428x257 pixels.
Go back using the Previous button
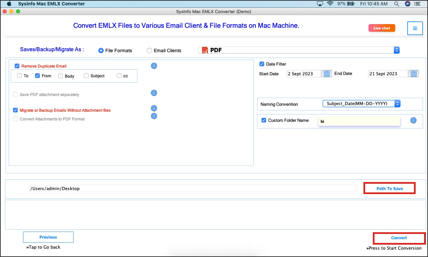[48, 237]
